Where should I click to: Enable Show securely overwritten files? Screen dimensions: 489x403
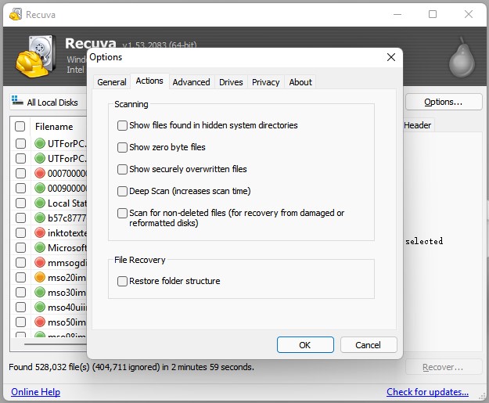[x=122, y=169]
